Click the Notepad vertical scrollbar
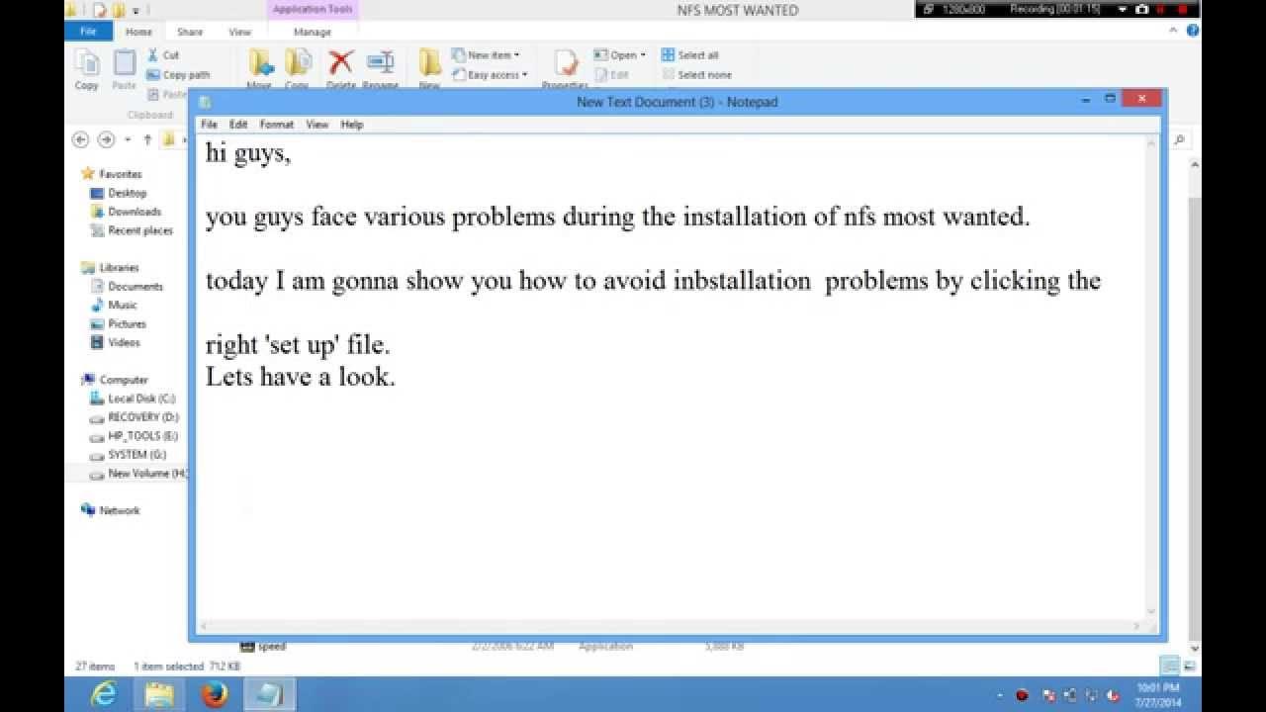The image size is (1266, 712). (1151, 377)
